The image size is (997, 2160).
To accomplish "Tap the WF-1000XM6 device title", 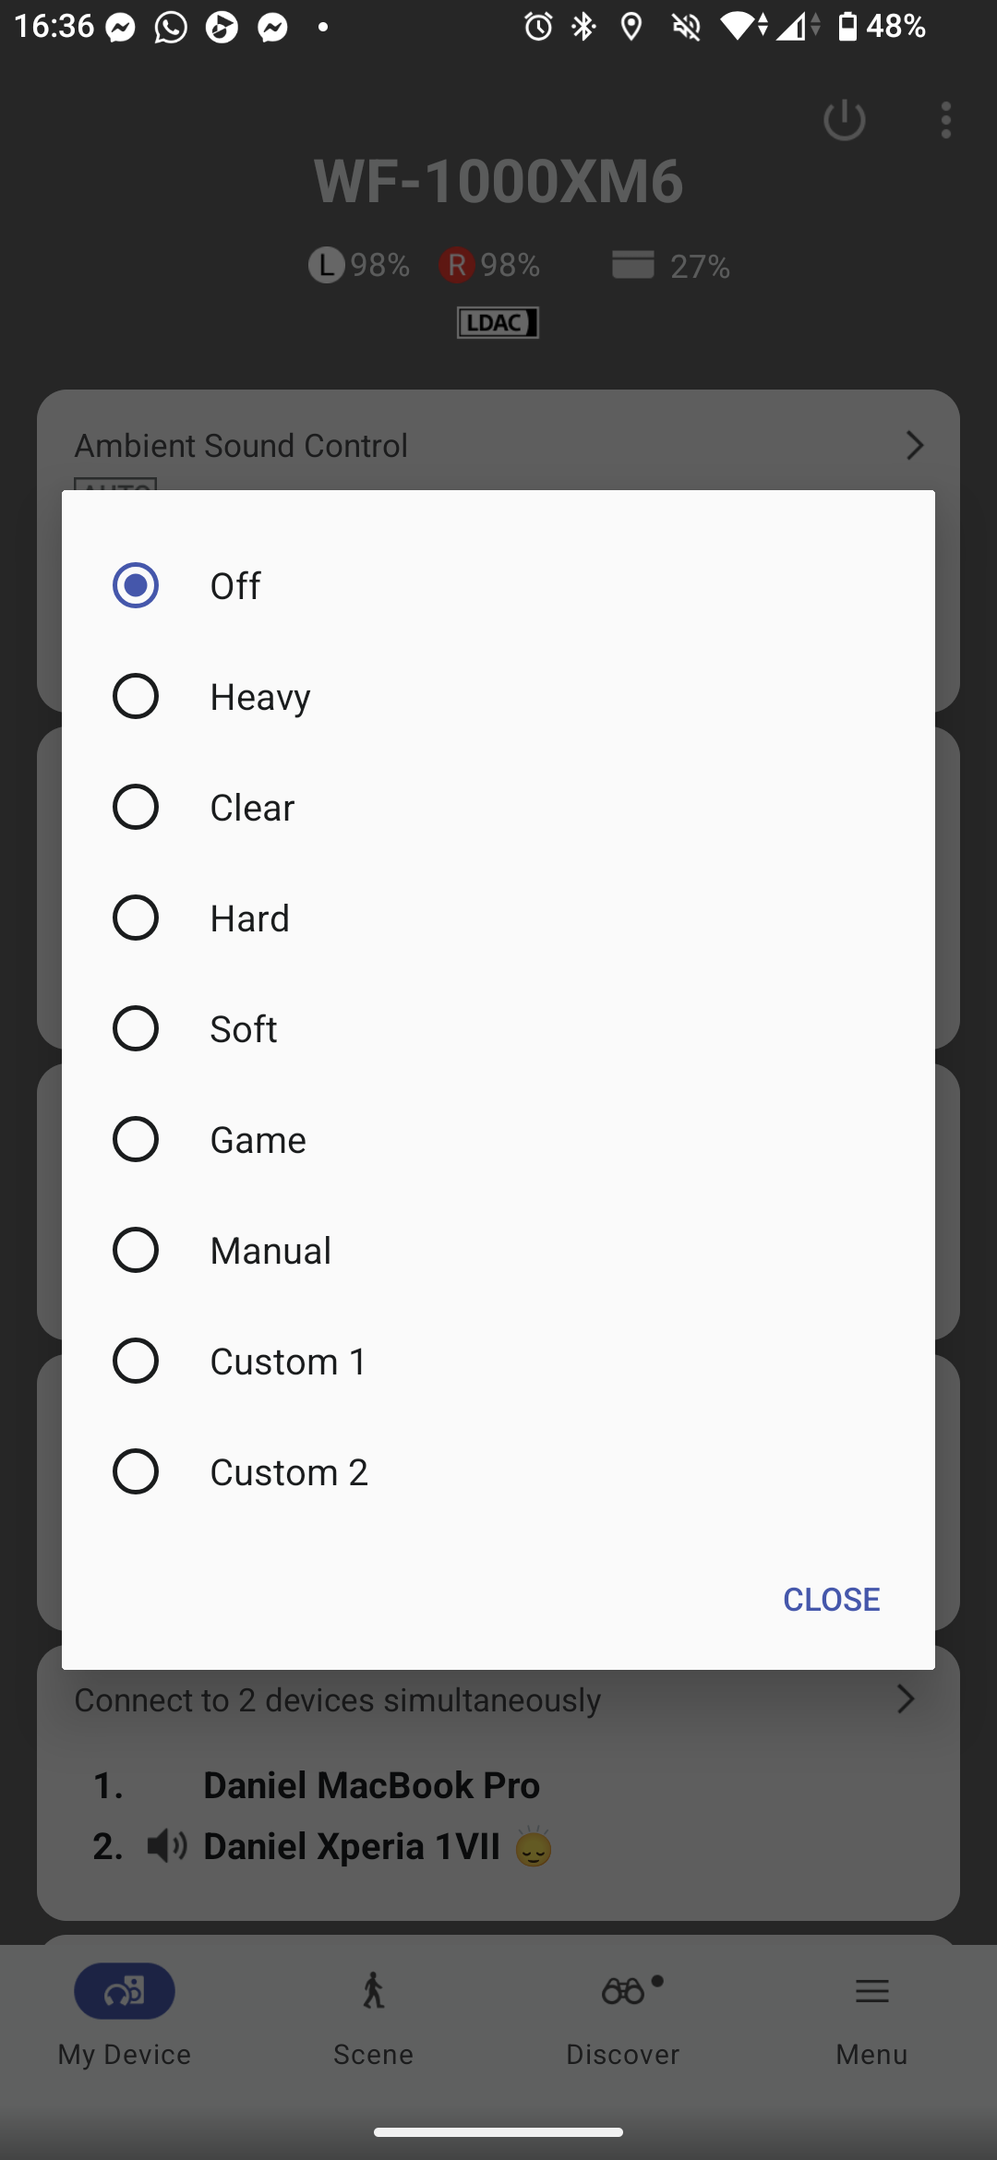I will [498, 180].
